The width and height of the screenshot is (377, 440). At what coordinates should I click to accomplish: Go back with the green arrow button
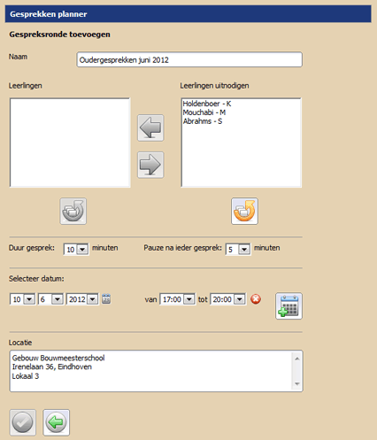click(x=57, y=422)
